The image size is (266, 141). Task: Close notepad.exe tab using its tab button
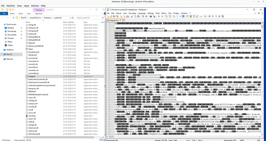(123, 20)
